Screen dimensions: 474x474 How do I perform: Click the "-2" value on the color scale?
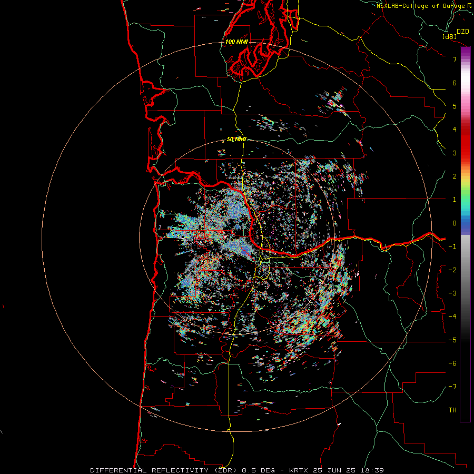point(452,270)
